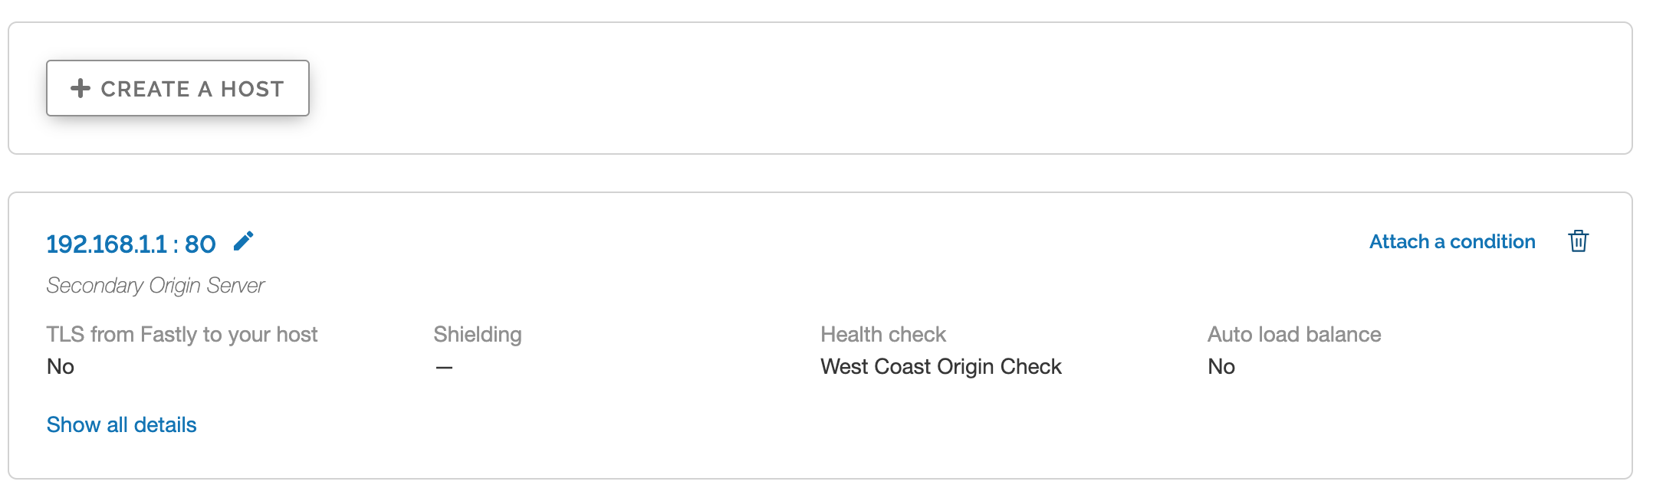
Task: Click the port number 80 in host title
Action: 200,244
